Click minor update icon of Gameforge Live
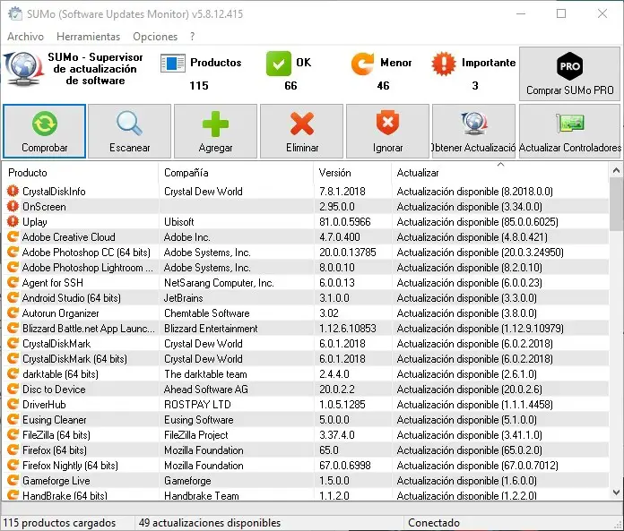The width and height of the screenshot is (624, 531). [x=13, y=481]
